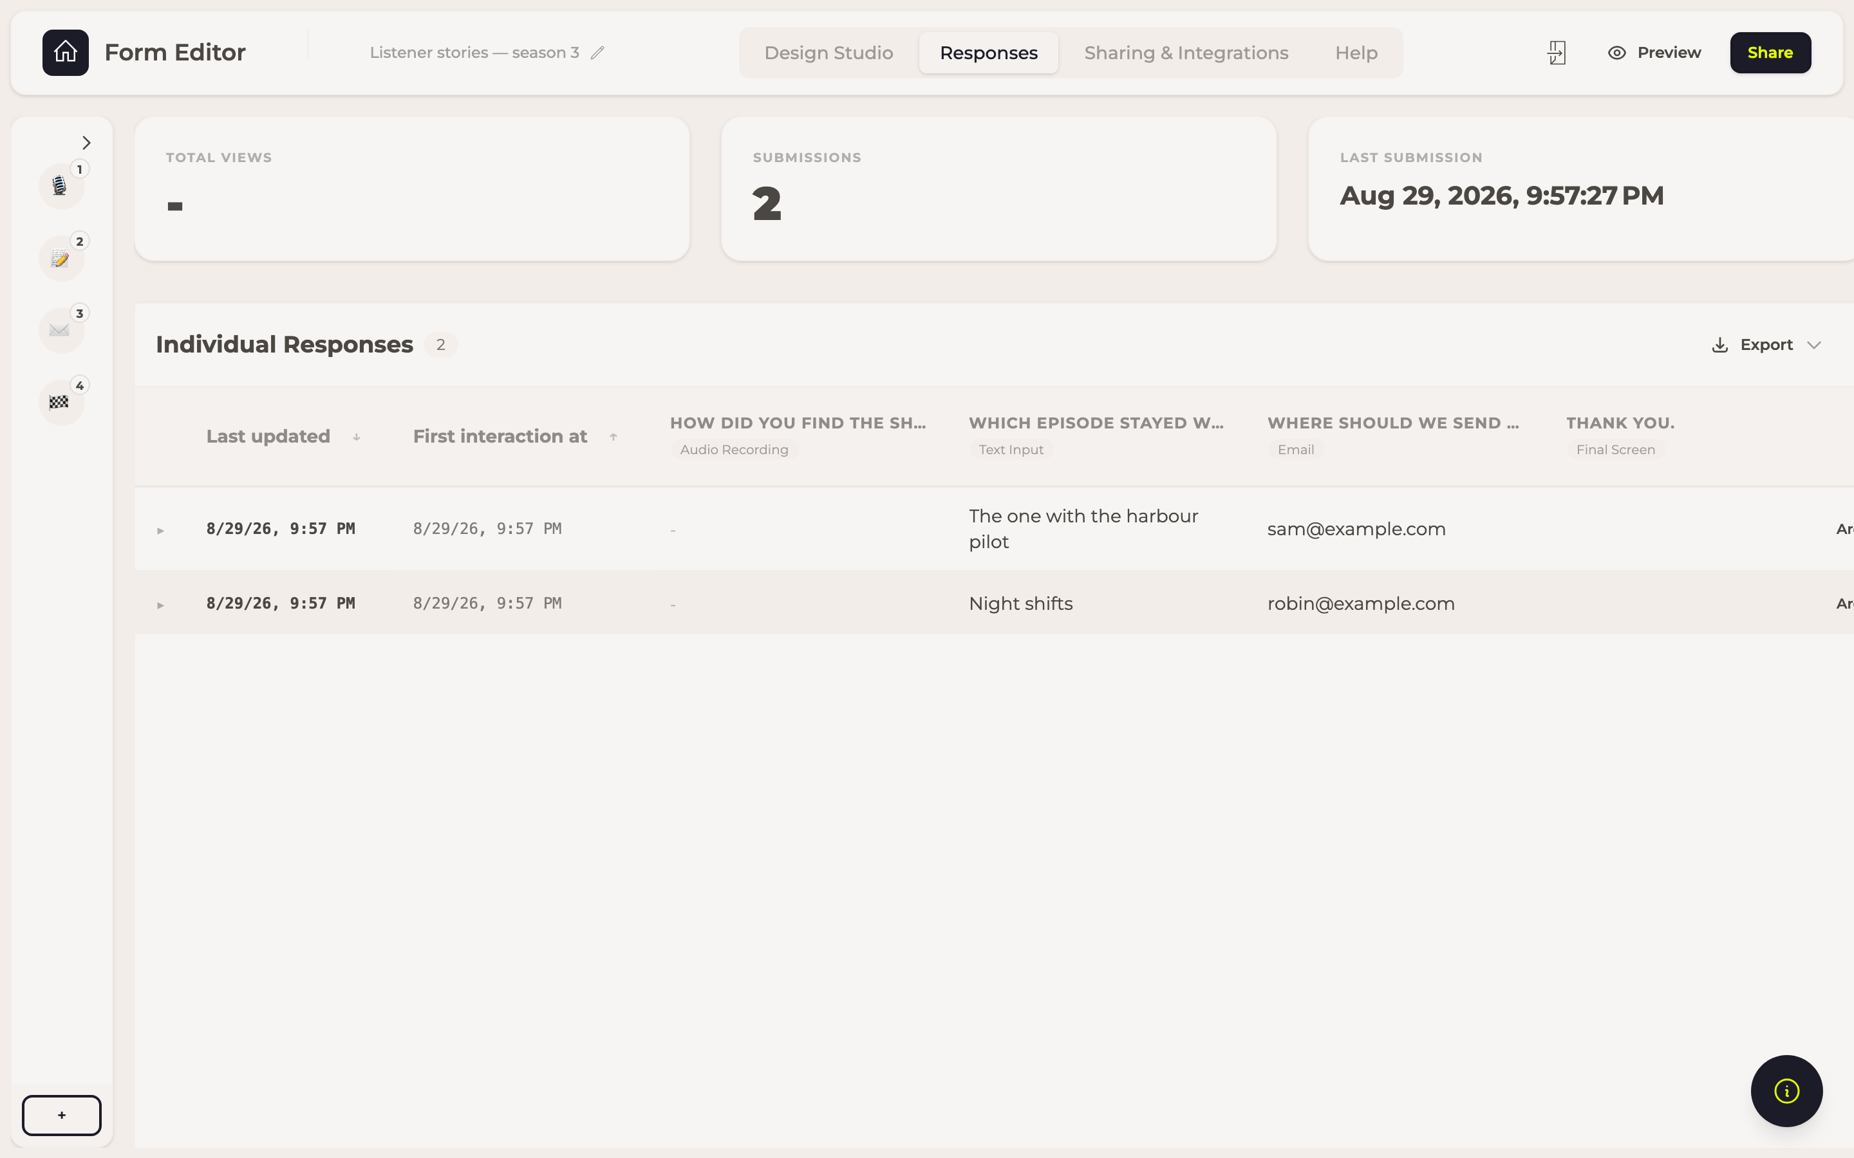1854x1158 pixels.
Task: Select step 4 checkered flag screen
Action: (x=61, y=402)
